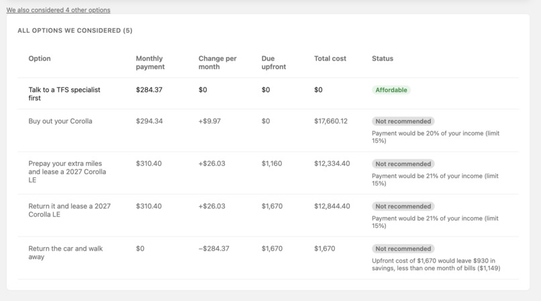Select 'Prepay your extra miles and lease' option
This screenshot has width=541, height=301.
[67, 171]
